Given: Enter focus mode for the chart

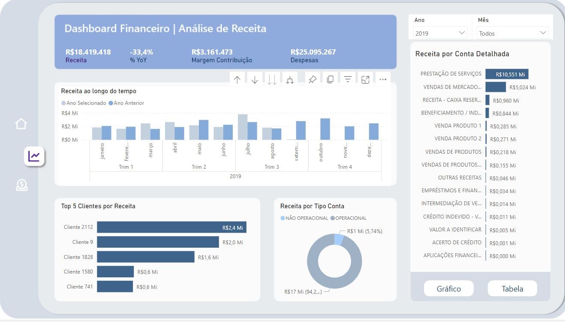Looking at the screenshot, I should (365, 79).
